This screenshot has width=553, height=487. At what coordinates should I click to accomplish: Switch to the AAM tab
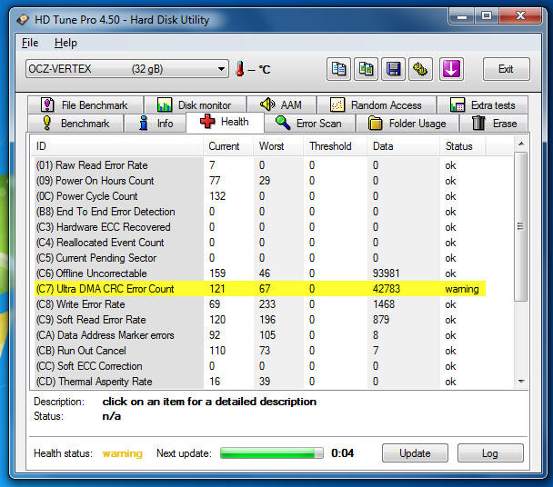pyautogui.click(x=281, y=105)
